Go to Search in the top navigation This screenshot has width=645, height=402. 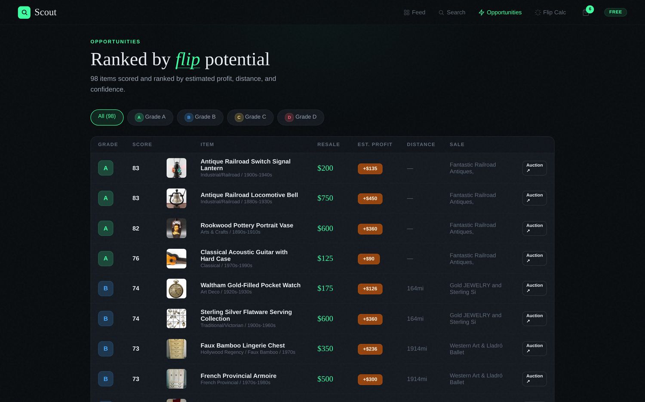click(452, 12)
